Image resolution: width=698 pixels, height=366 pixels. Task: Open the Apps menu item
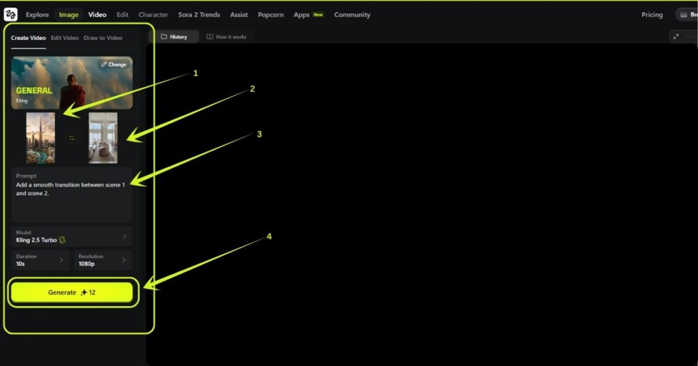[301, 14]
